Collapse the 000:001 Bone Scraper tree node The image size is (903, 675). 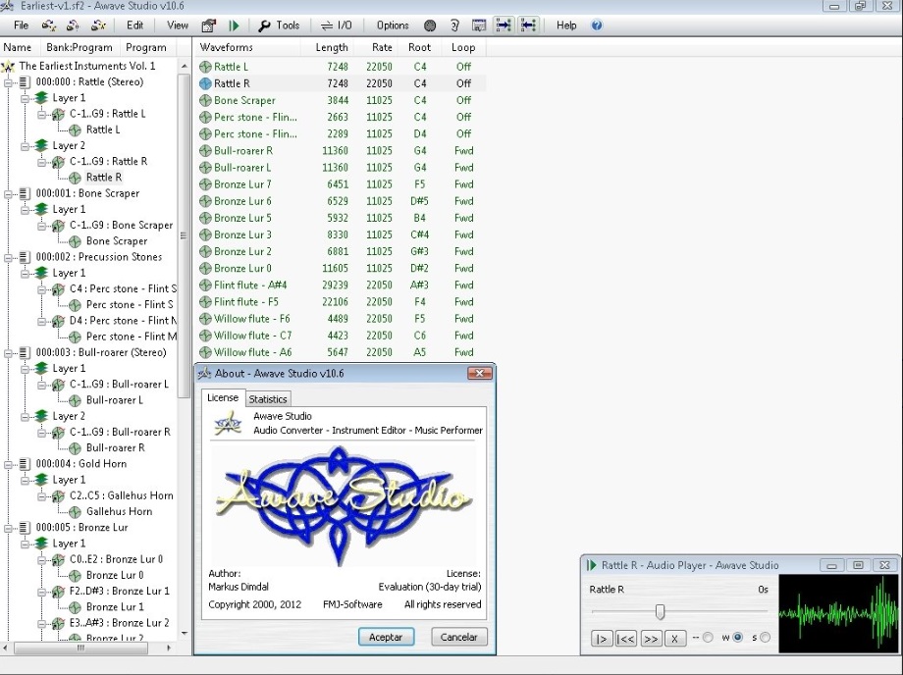(9, 193)
